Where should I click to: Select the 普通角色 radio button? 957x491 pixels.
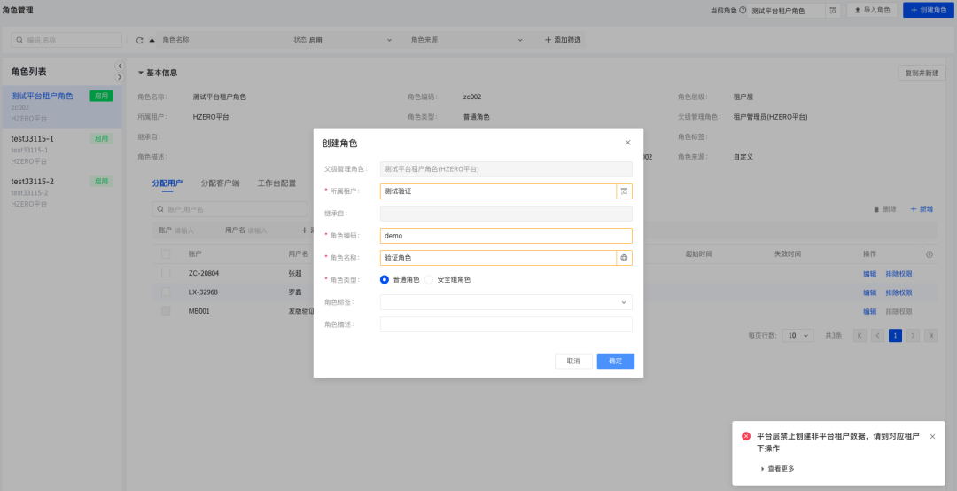point(385,280)
